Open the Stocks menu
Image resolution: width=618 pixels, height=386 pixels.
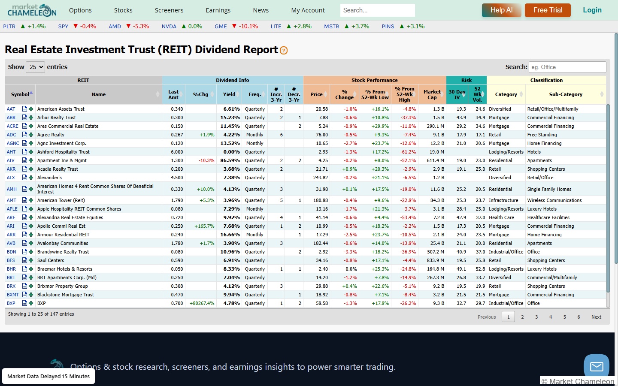(x=123, y=10)
